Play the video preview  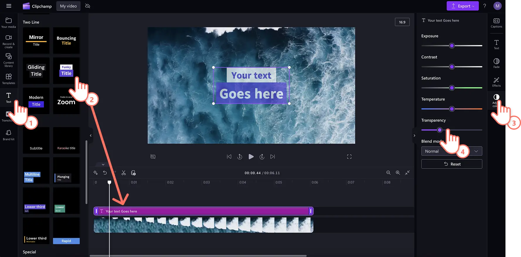point(251,157)
